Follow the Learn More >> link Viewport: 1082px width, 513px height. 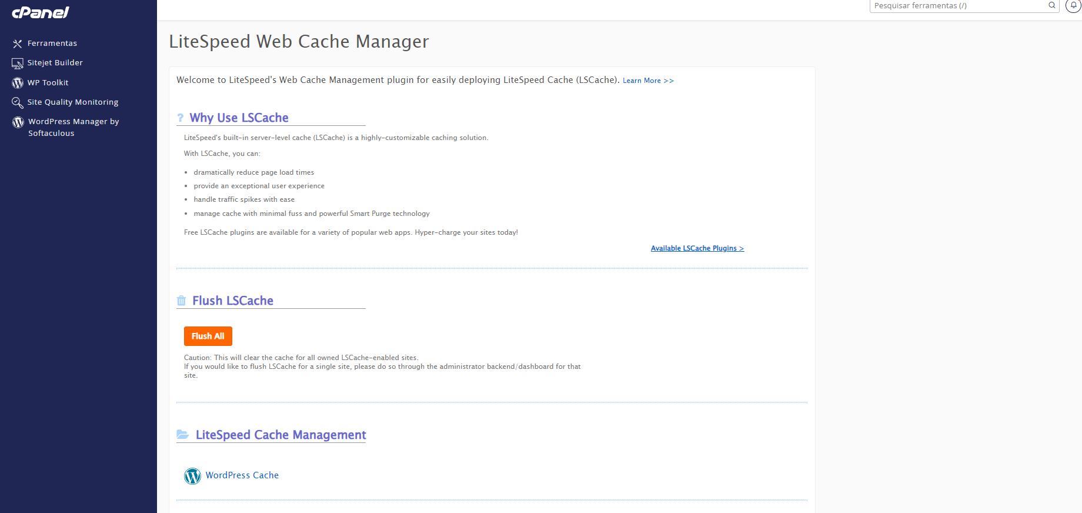(x=648, y=81)
